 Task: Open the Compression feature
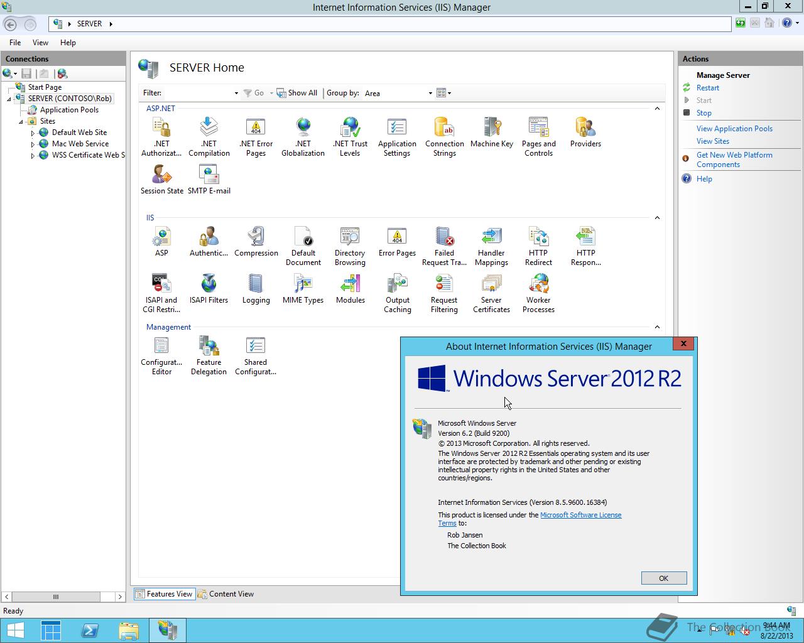[x=256, y=242]
